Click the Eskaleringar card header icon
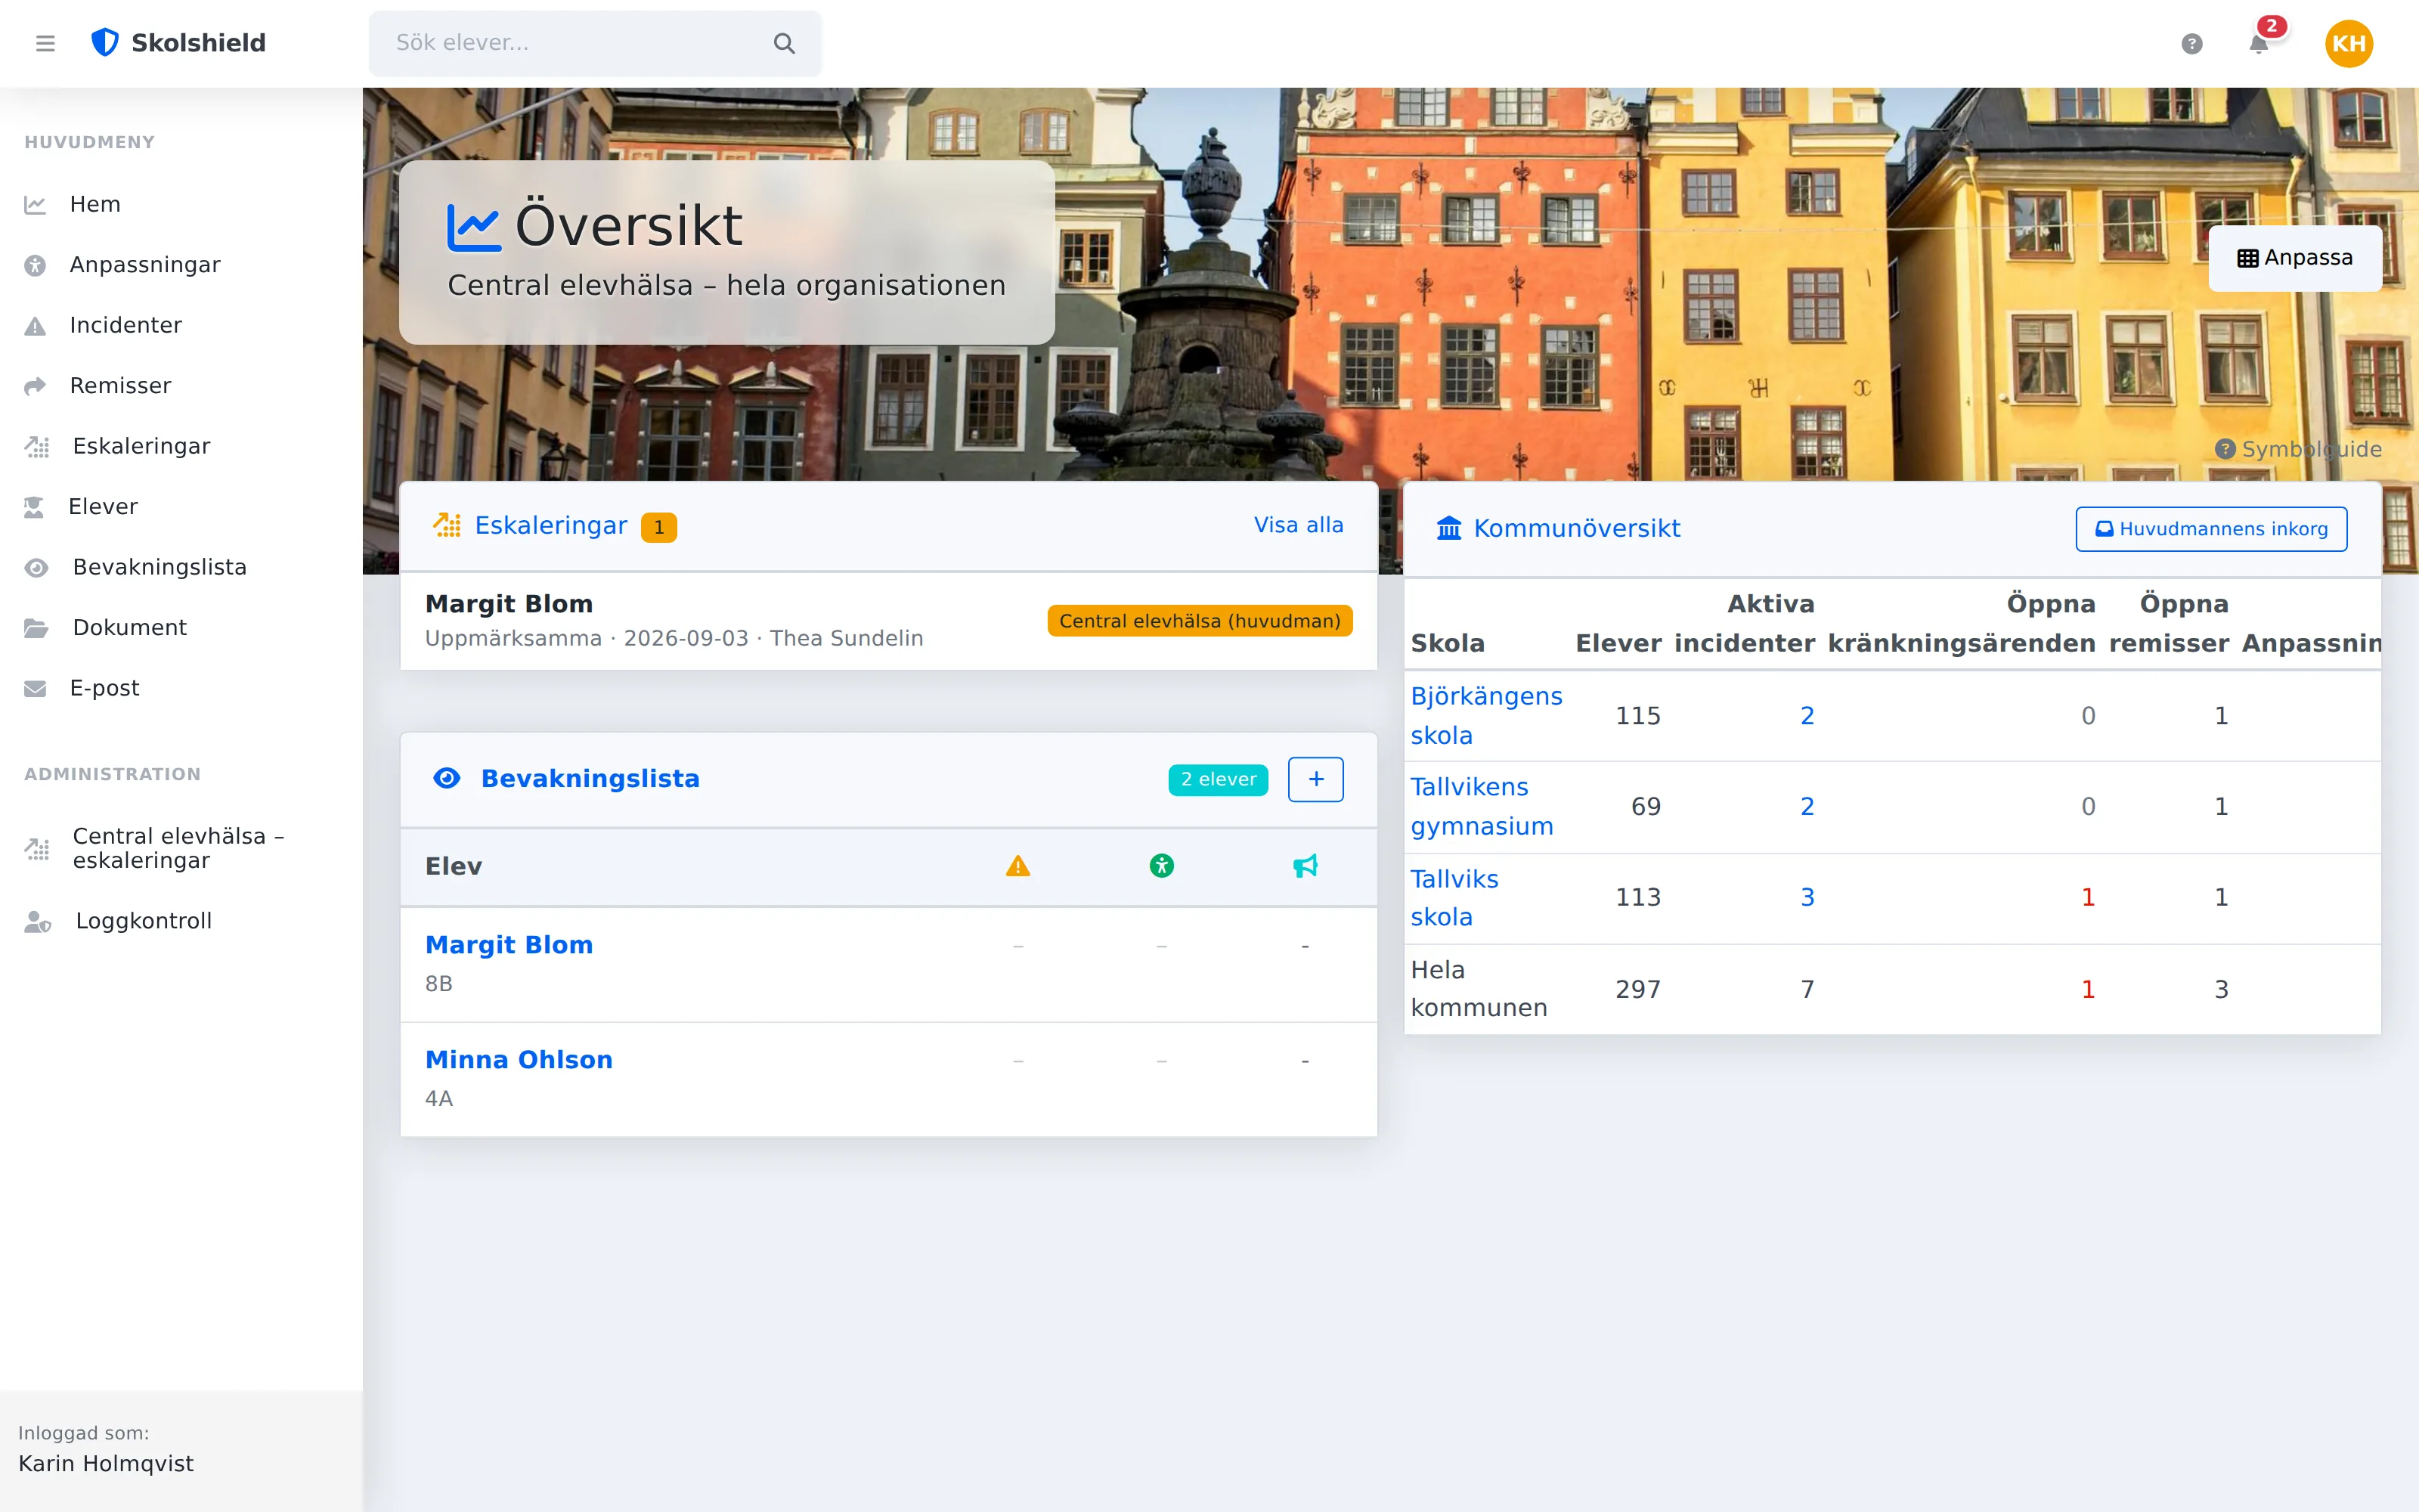2419x1512 pixels. point(447,525)
